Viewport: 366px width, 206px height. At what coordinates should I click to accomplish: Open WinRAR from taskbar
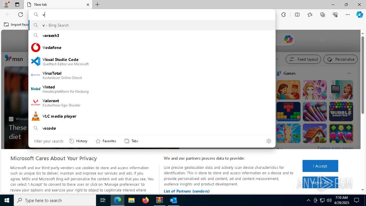(x=160, y=200)
